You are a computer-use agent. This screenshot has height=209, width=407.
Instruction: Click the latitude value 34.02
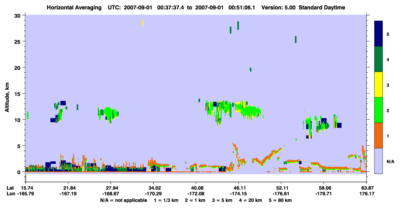click(153, 188)
